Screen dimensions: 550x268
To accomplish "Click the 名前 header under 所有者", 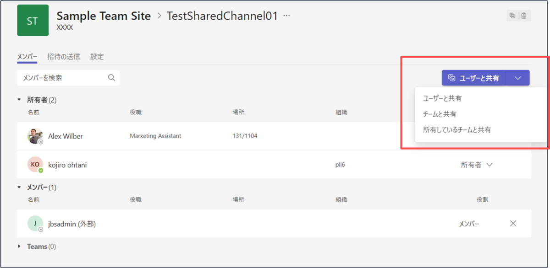I will 33,112.
